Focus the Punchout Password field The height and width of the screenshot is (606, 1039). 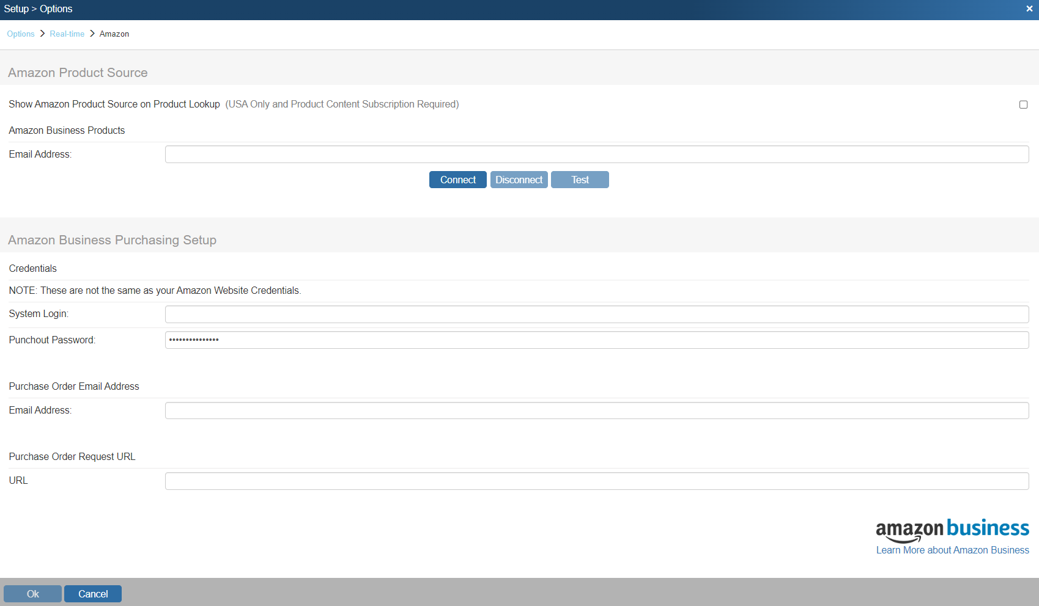pos(597,340)
